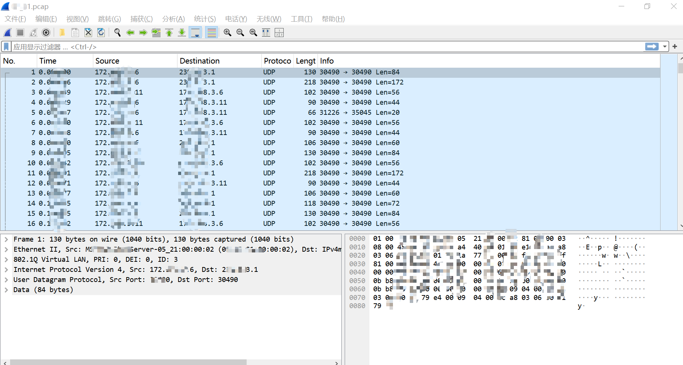Image resolution: width=683 pixels, height=365 pixels.
Task: Select packet number 2 with Len=172
Action: (x=330, y=82)
